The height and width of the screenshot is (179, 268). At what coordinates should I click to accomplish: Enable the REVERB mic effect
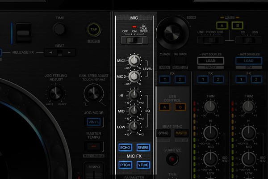(x=143, y=148)
